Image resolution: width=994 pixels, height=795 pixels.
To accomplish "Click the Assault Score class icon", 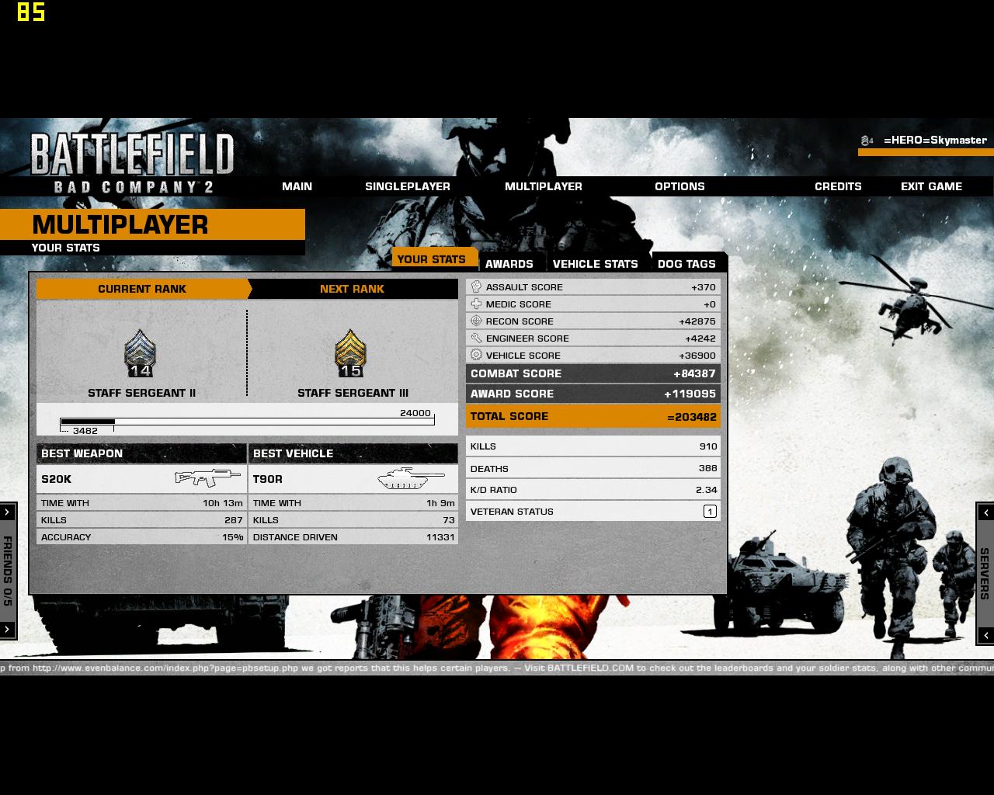I will click(x=476, y=286).
